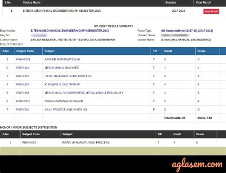The image size is (226, 173).
Task: Click the Credit header in the blue table
Action: (x=168, y=51)
